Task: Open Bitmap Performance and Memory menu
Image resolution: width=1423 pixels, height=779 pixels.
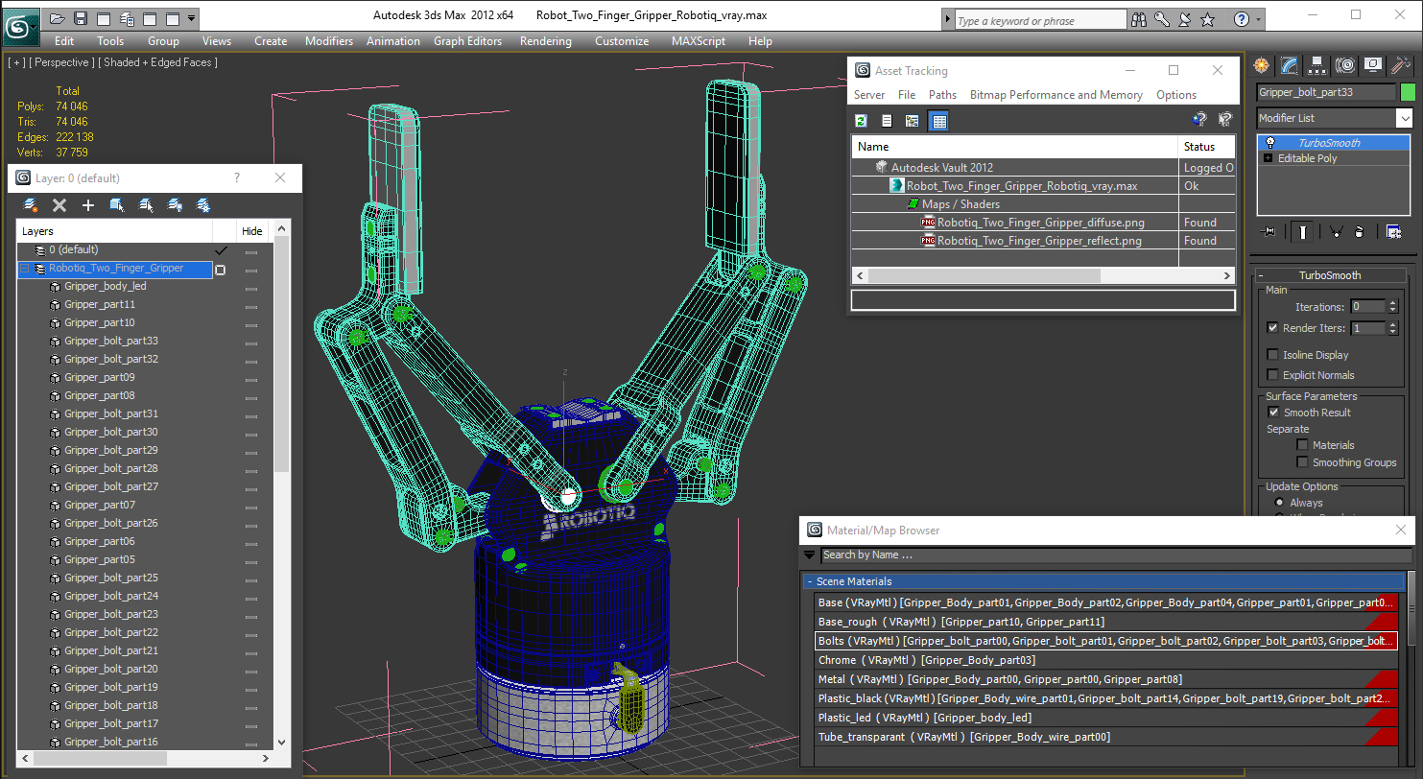Action: coord(1055,95)
